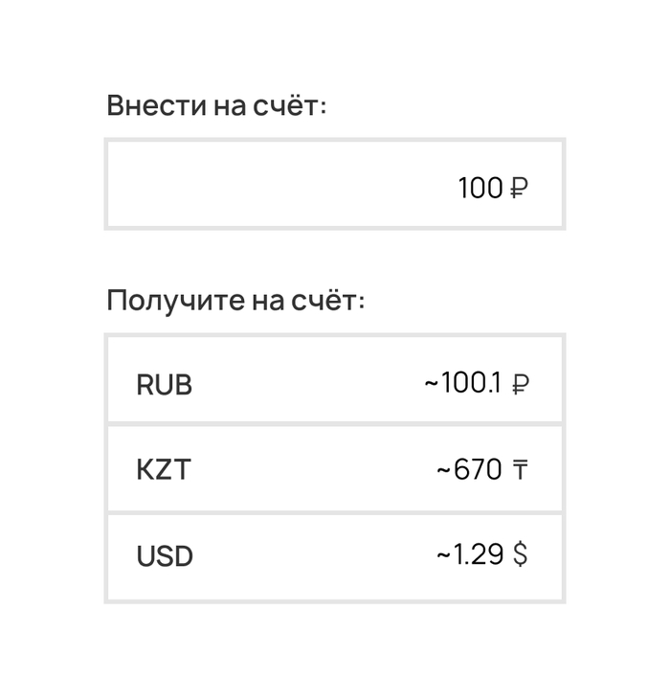Click the ~100.1 amount value

coord(462,384)
